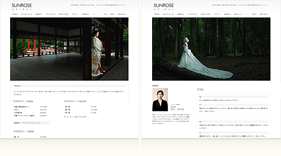Open FAQ in the price list page menu
The width and height of the screenshot is (281, 156).
105,14
